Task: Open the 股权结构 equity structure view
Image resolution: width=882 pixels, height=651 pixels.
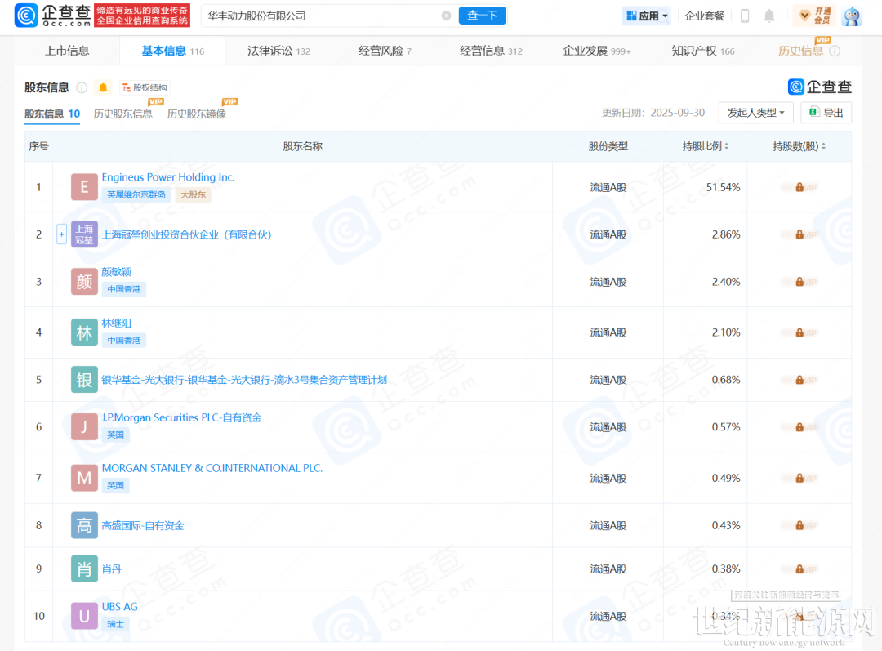Action: click(x=145, y=87)
